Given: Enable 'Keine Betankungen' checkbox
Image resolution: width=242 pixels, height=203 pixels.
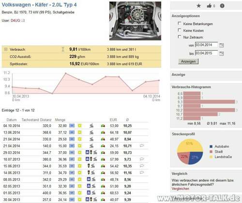Looking at the screenshot, I should tap(179, 23).
